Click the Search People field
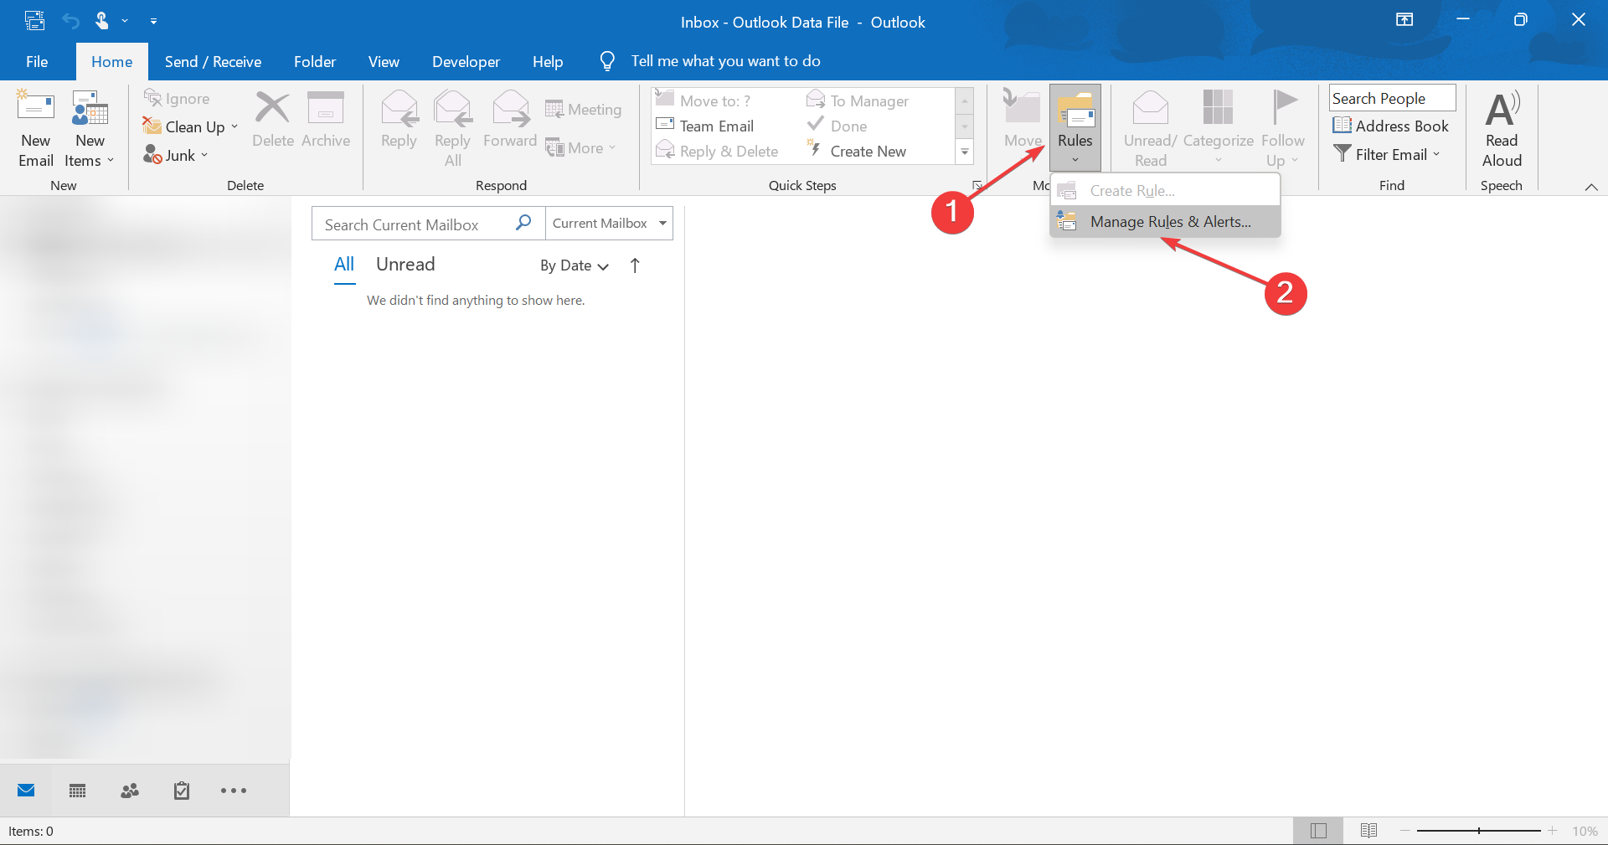 (1391, 98)
